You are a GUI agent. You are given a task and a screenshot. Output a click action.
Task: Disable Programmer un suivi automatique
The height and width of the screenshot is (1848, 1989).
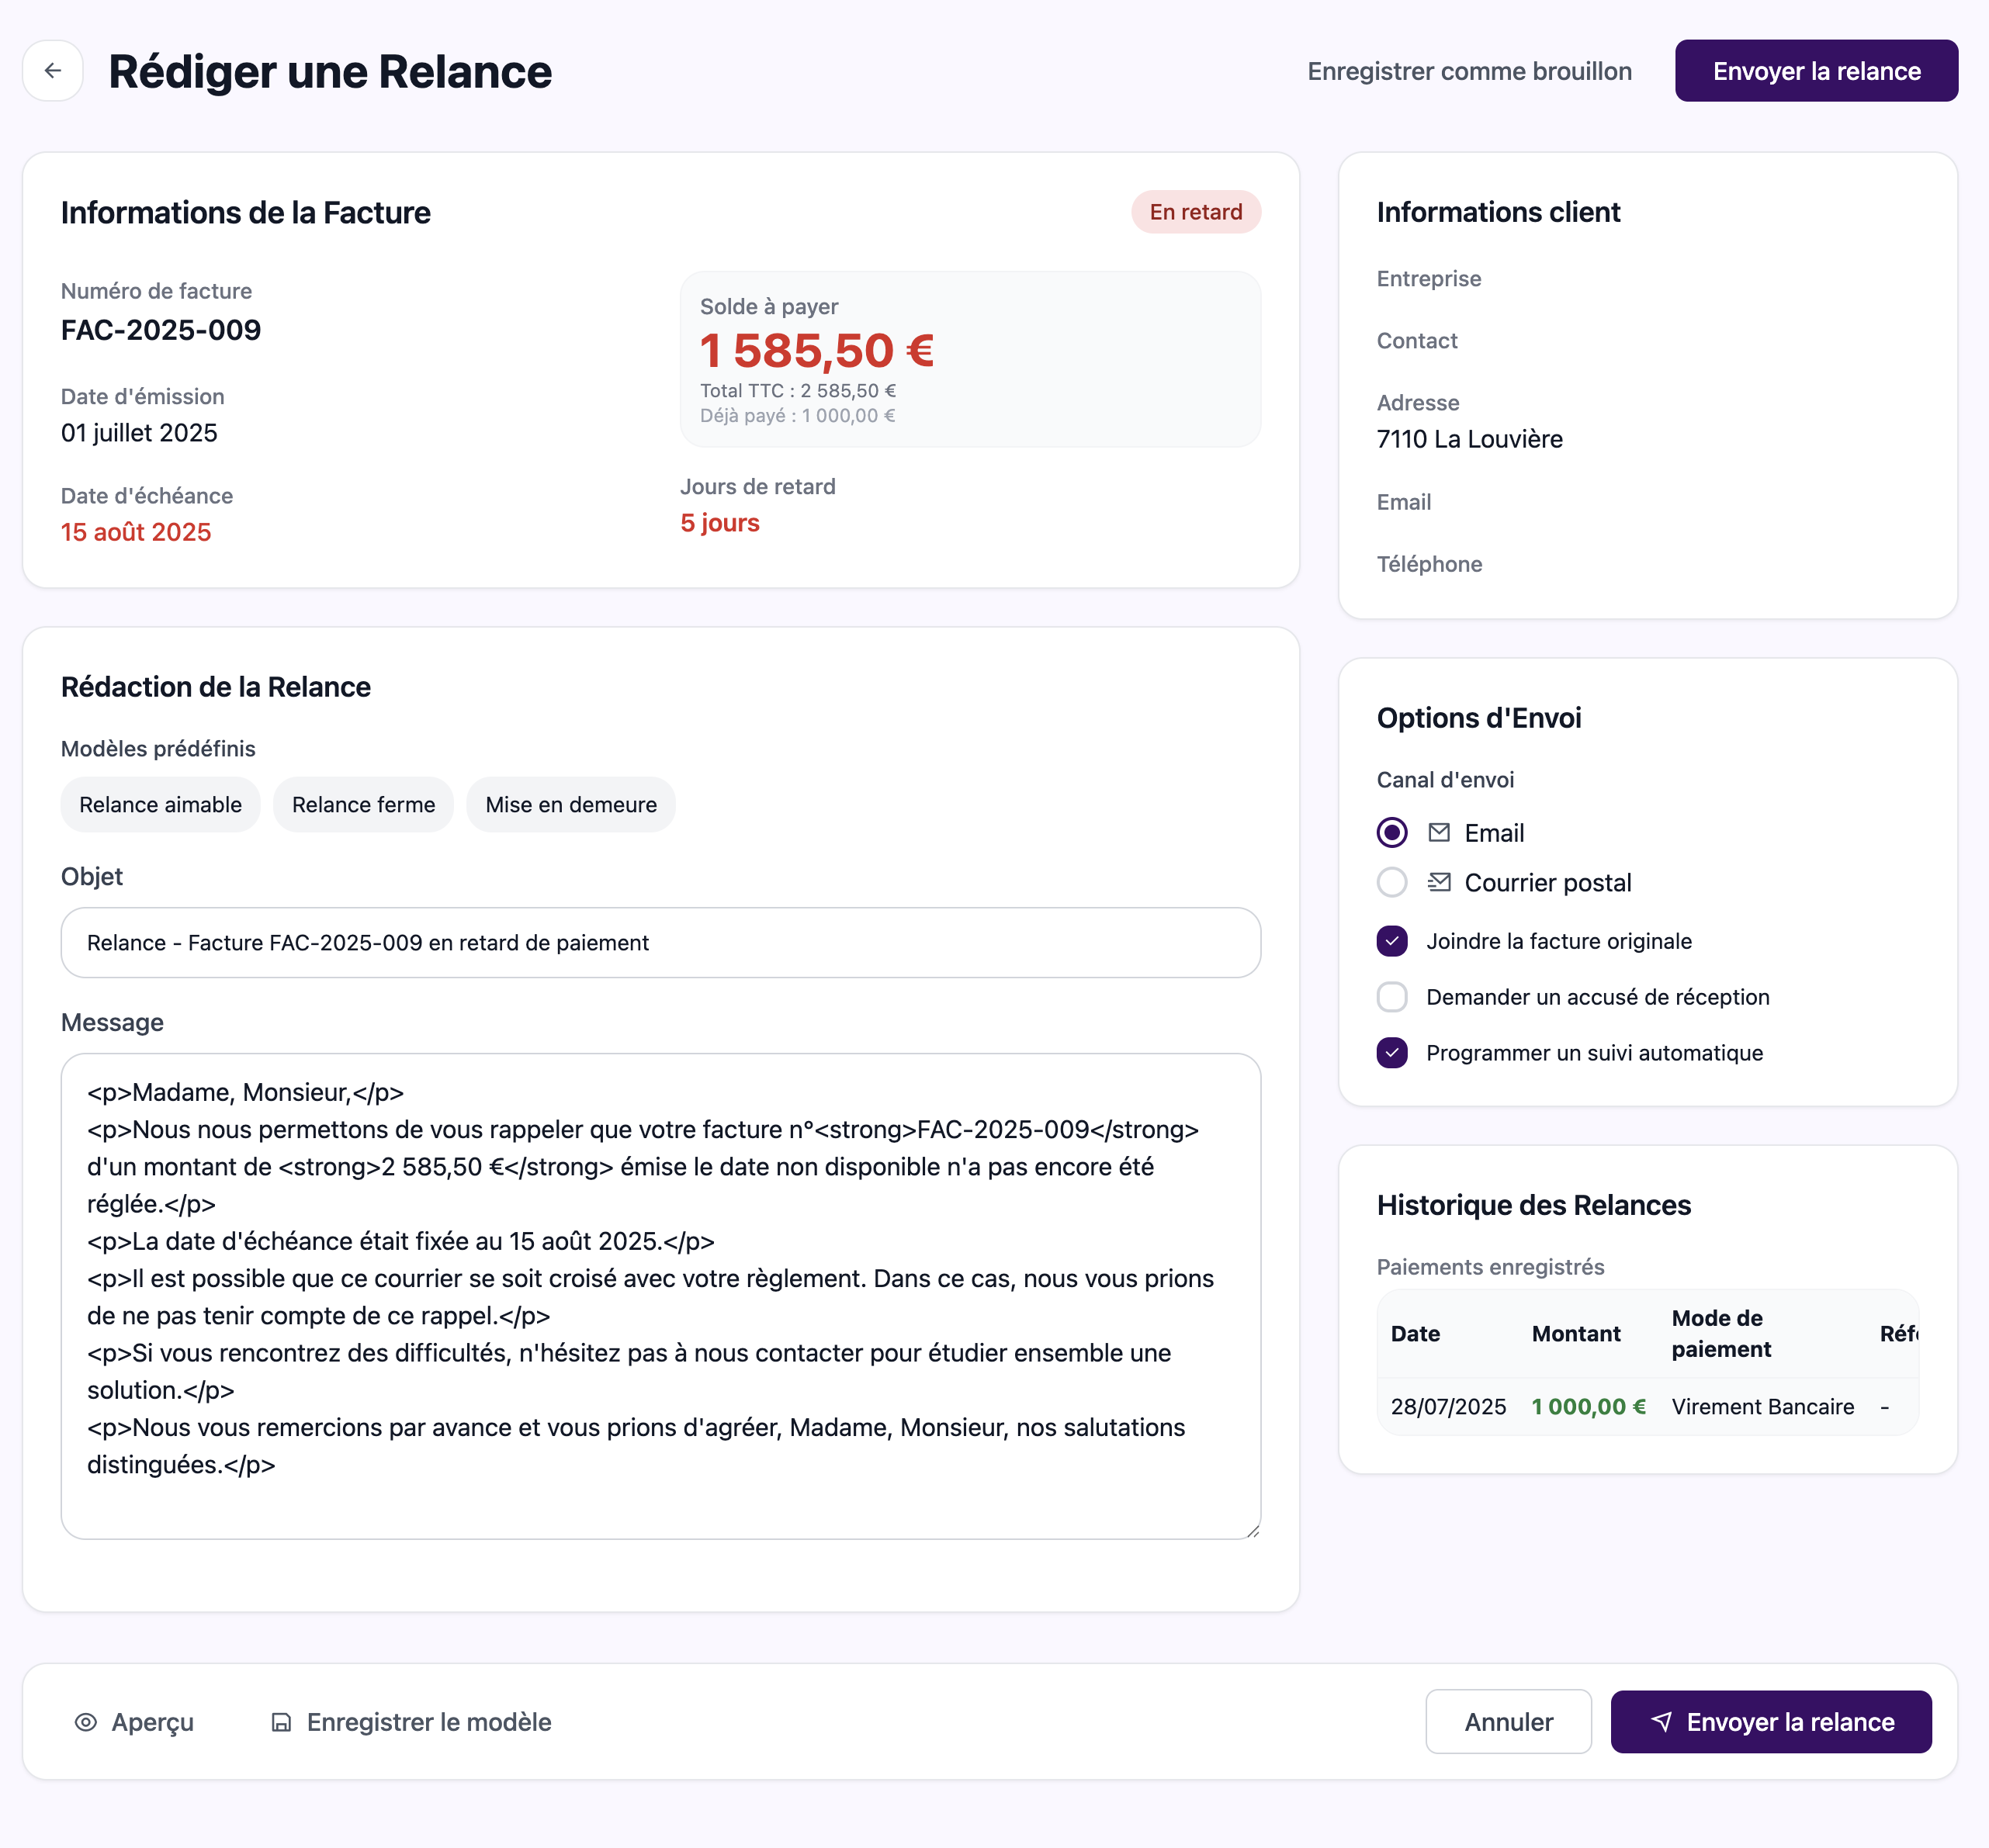(x=1391, y=1053)
